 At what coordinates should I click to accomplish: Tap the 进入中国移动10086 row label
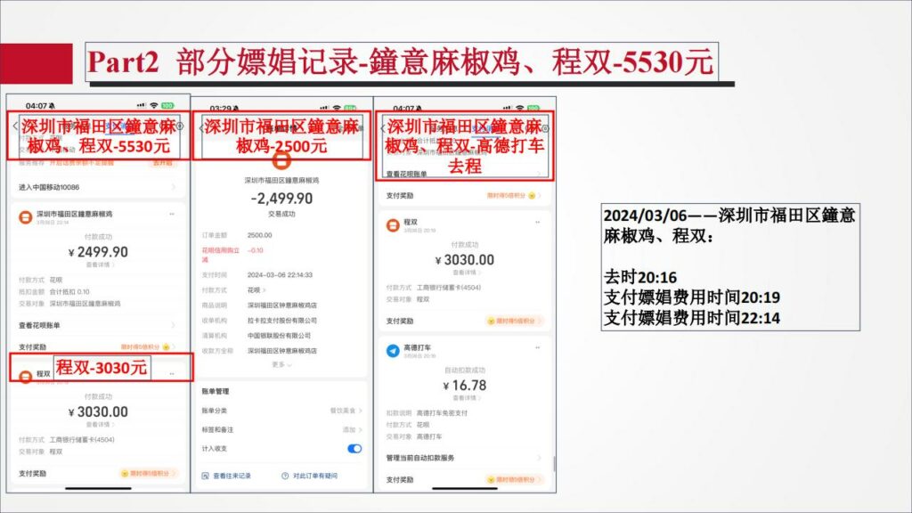click(49, 187)
